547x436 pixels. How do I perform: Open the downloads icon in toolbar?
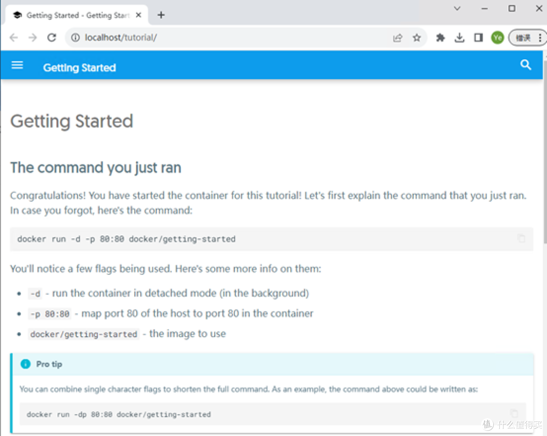click(x=459, y=37)
